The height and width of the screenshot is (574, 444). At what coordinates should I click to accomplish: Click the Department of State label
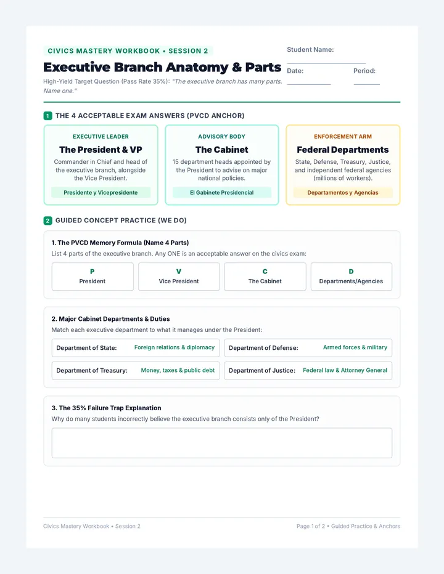[x=86, y=348]
